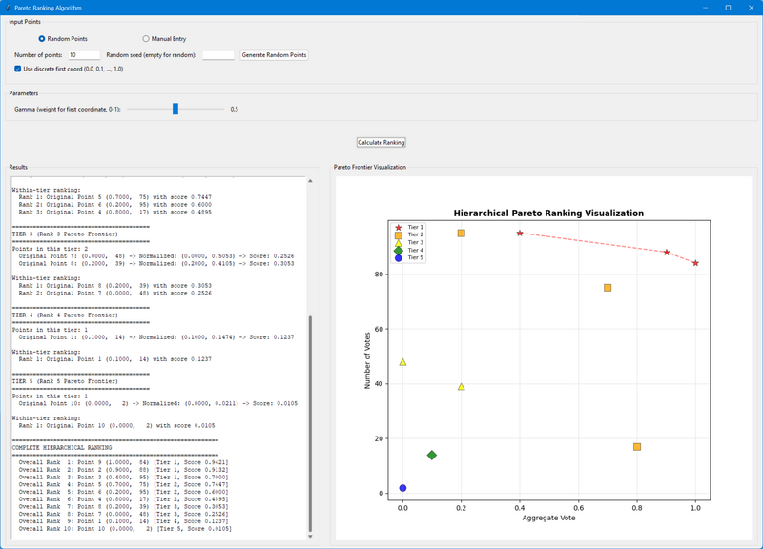Click the Gamma value '0.5' label

pos(234,110)
